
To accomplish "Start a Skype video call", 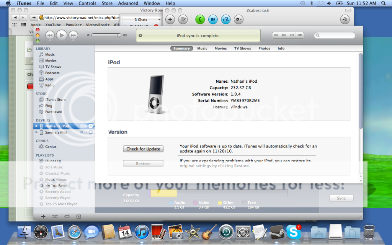I will [213, 19].
